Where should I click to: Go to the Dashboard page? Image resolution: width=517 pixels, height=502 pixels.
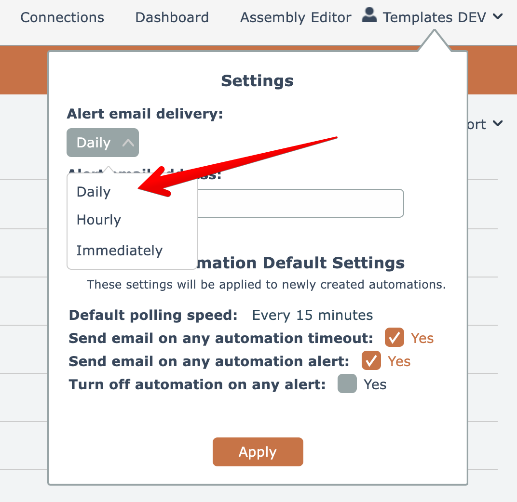pos(172,18)
